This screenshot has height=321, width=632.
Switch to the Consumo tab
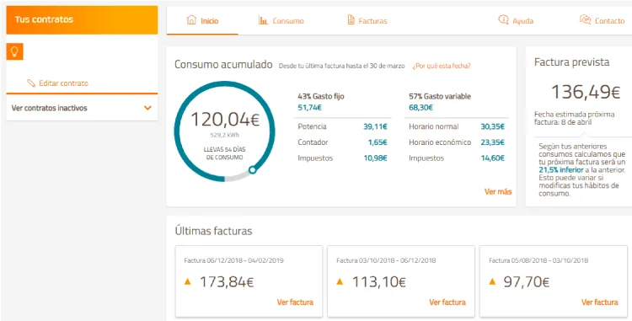click(x=281, y=20)
